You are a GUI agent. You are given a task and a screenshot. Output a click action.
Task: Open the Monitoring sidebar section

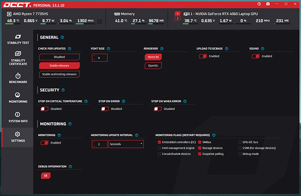click(x=18, y=98)
